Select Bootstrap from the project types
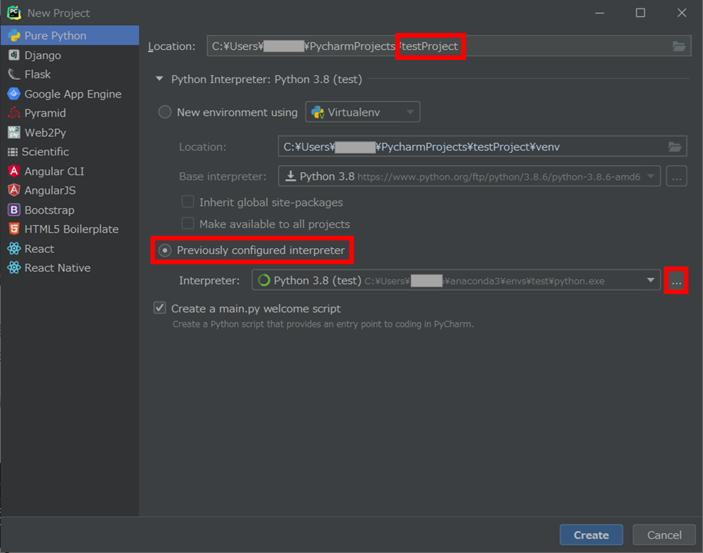703x553 pixels. [70, 210]
